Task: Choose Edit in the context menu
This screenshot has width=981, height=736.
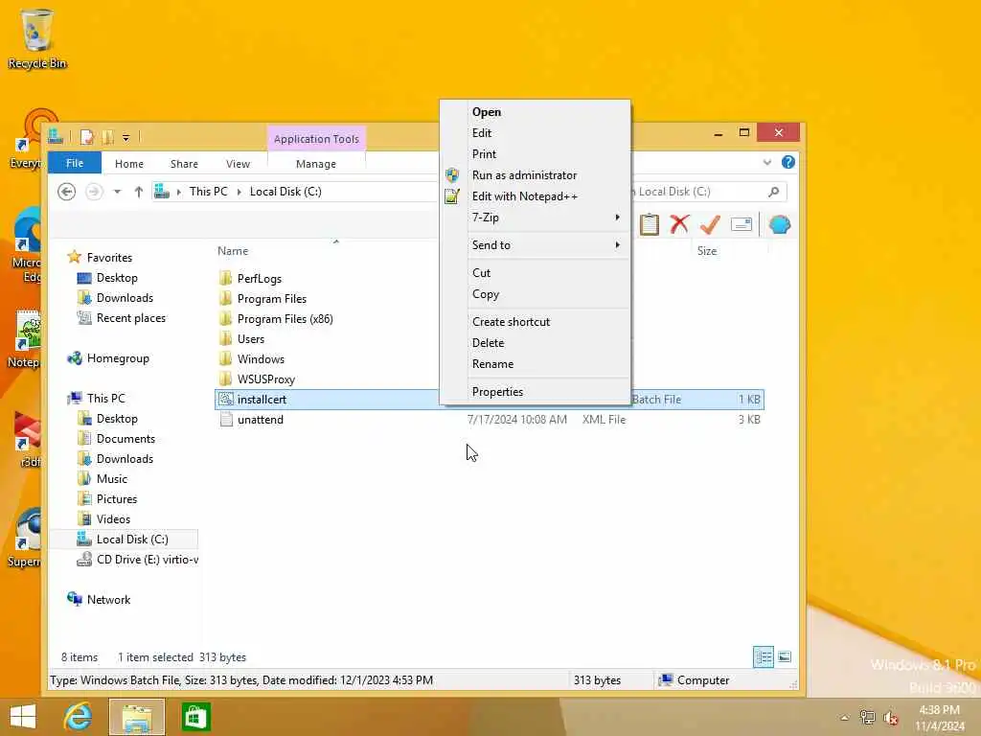Action: (535, 132)
